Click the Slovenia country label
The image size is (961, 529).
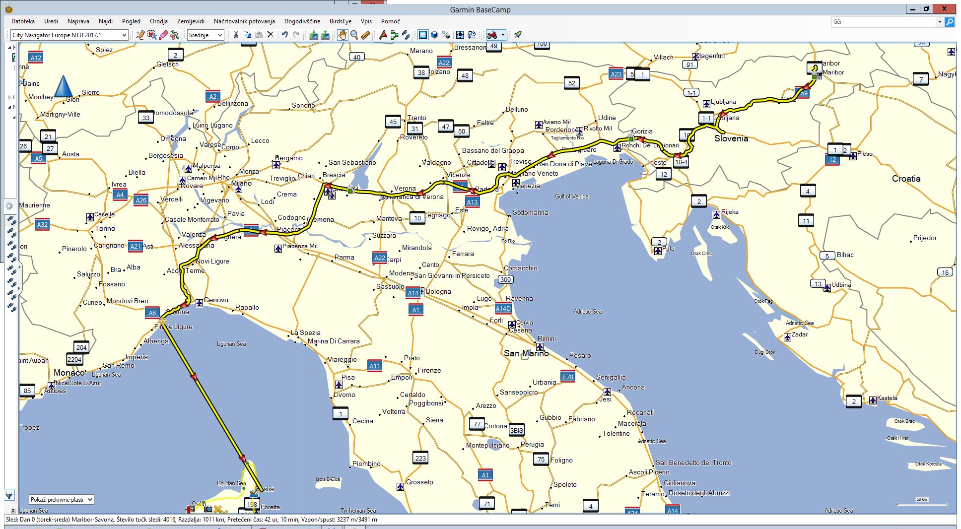[731, 138]
